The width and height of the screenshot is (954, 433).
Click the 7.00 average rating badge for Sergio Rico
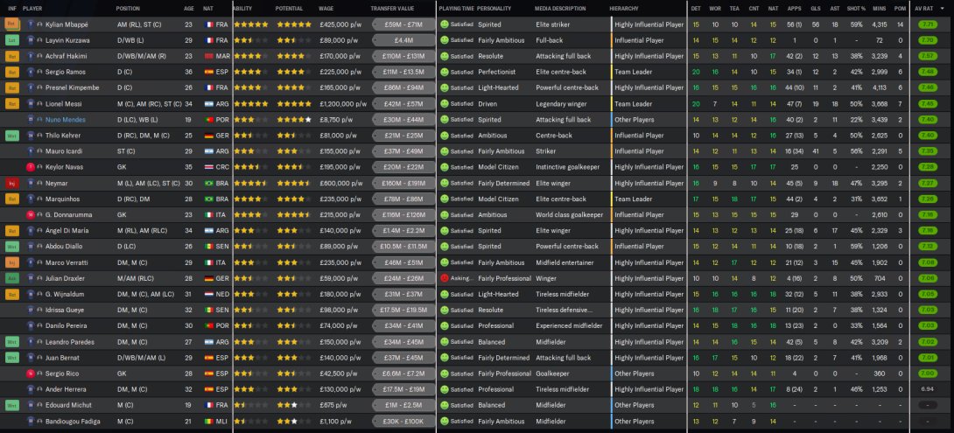click(927, 374)
